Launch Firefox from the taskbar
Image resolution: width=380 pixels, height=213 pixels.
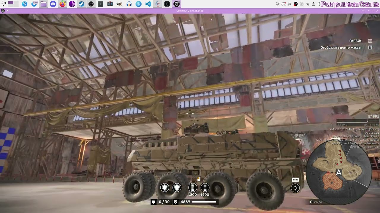point(62,4)
